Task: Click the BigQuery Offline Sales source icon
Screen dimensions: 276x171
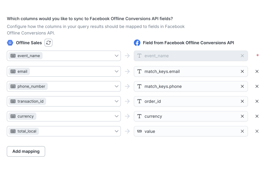Action: pos(10,43)
